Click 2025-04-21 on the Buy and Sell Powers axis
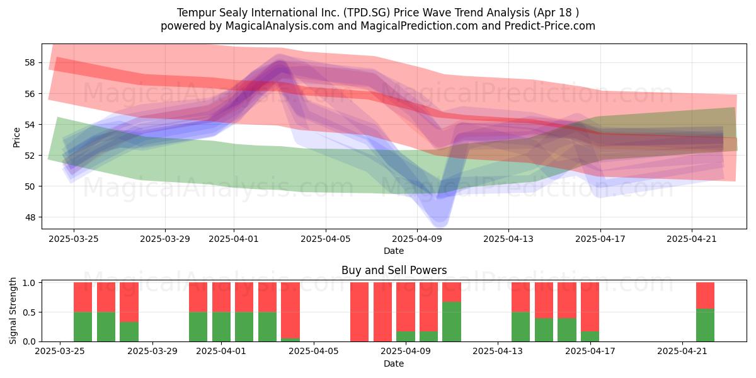The image size is (756, 378). pos(682,352)
